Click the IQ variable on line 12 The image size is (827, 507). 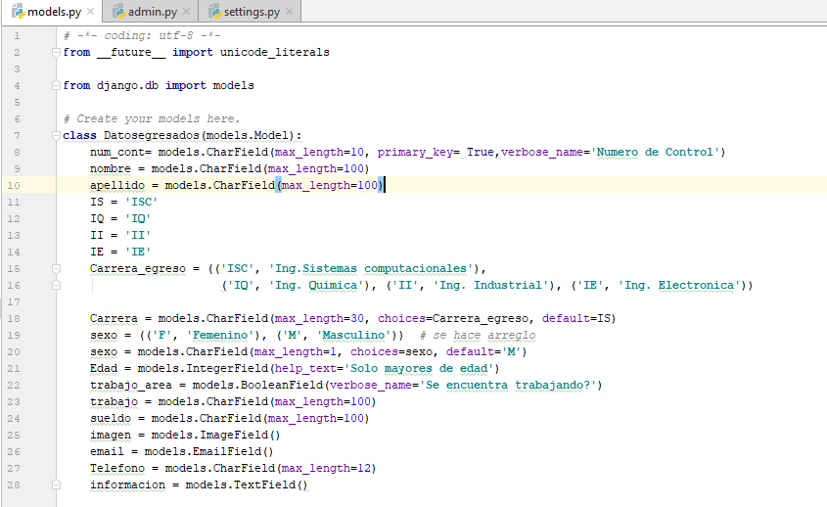coord(97,218)
